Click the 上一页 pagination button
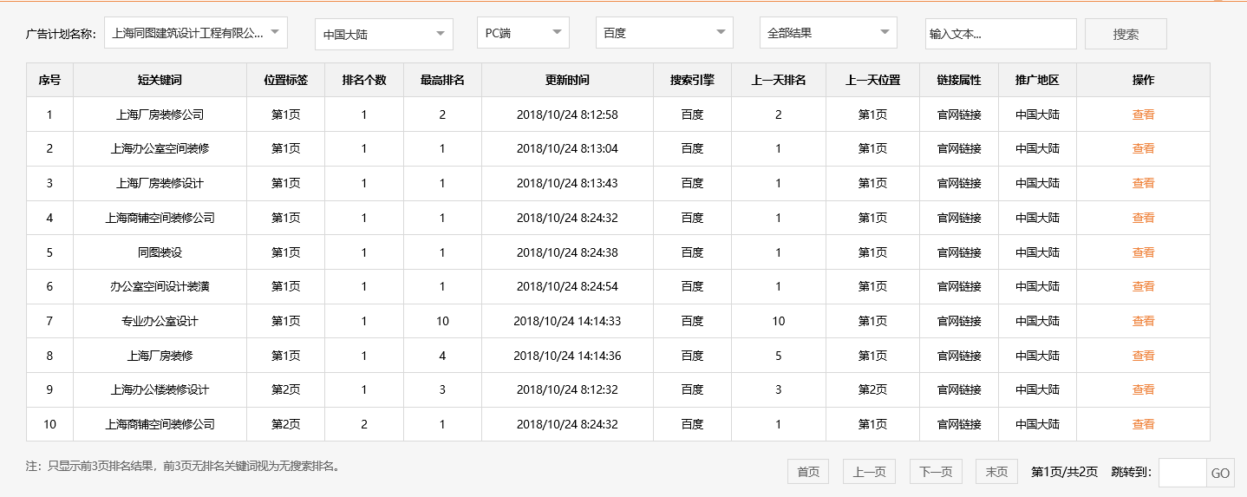Image resolution: width=1247 pixels, height=497 pixels. click(869, 472)
